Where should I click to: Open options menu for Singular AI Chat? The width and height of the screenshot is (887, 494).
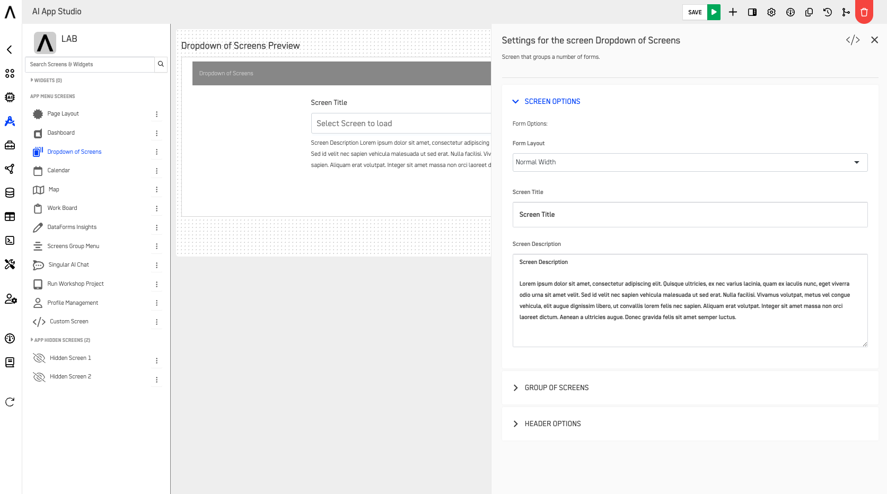156,265
